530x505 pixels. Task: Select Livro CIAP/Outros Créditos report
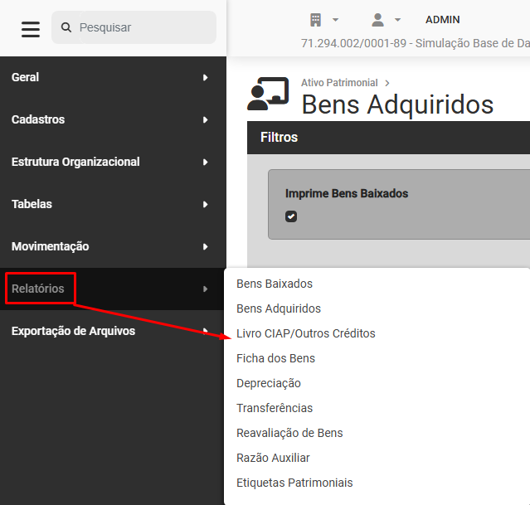(305, 333)
